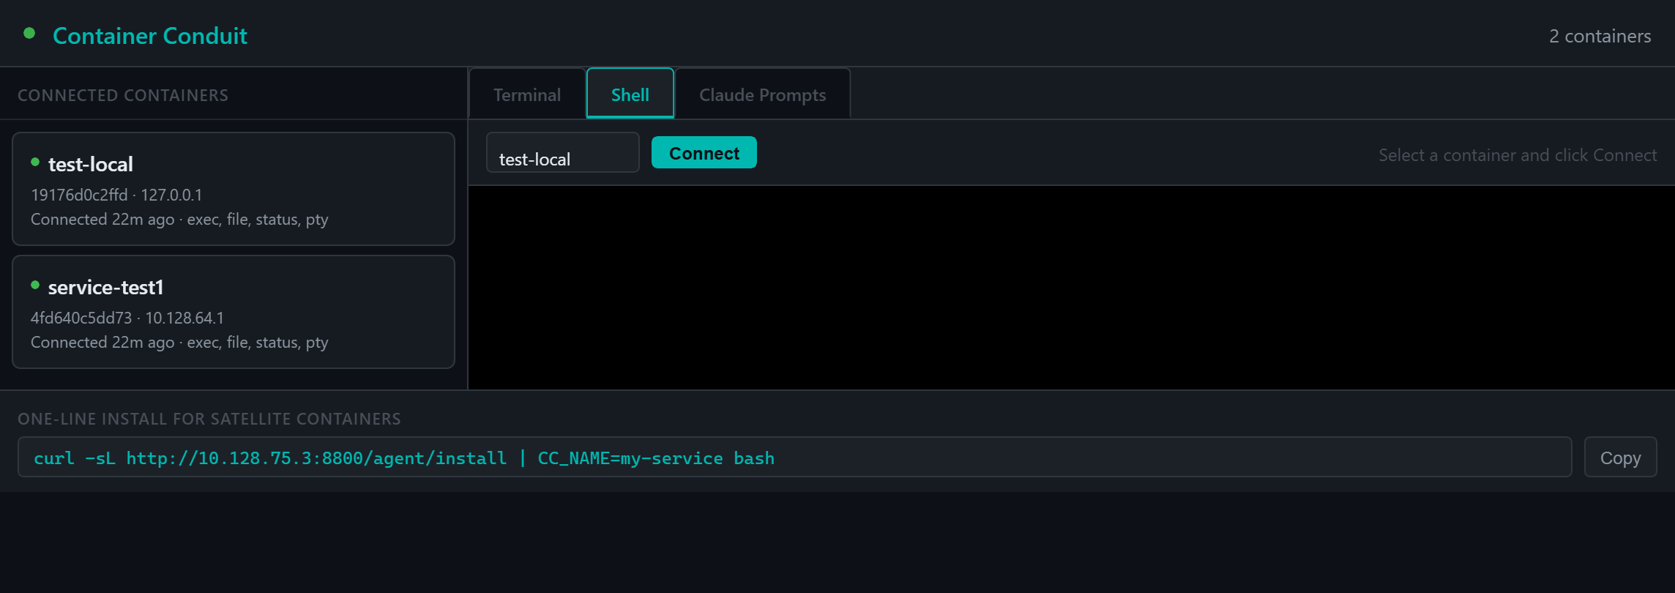Click the curl install command text
1675x593 pixels.
(x=404, y=458)
